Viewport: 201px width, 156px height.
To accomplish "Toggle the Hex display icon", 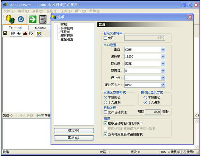I will click(x=19, y=33).
